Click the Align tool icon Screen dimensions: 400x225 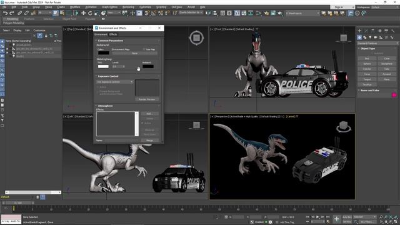215,13
